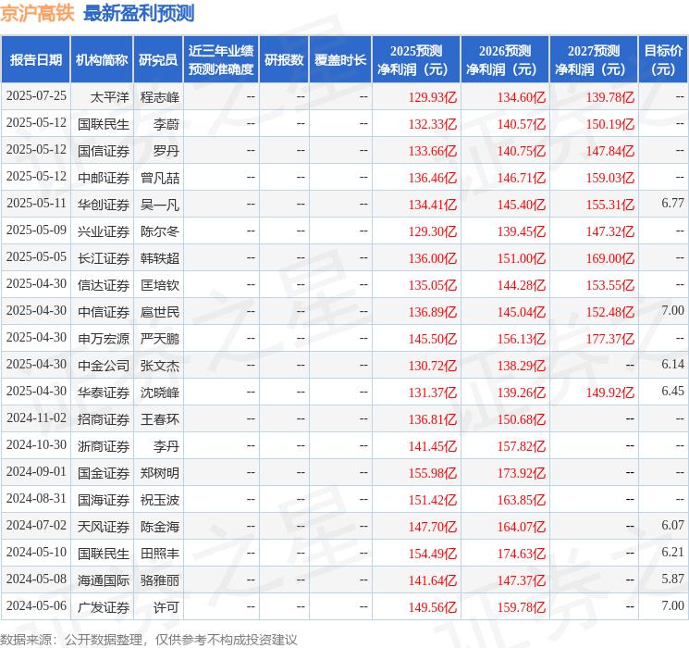This screenshot has width=689, height=648.
Task: Click the institution 华创证券
Action: point(104,205)
